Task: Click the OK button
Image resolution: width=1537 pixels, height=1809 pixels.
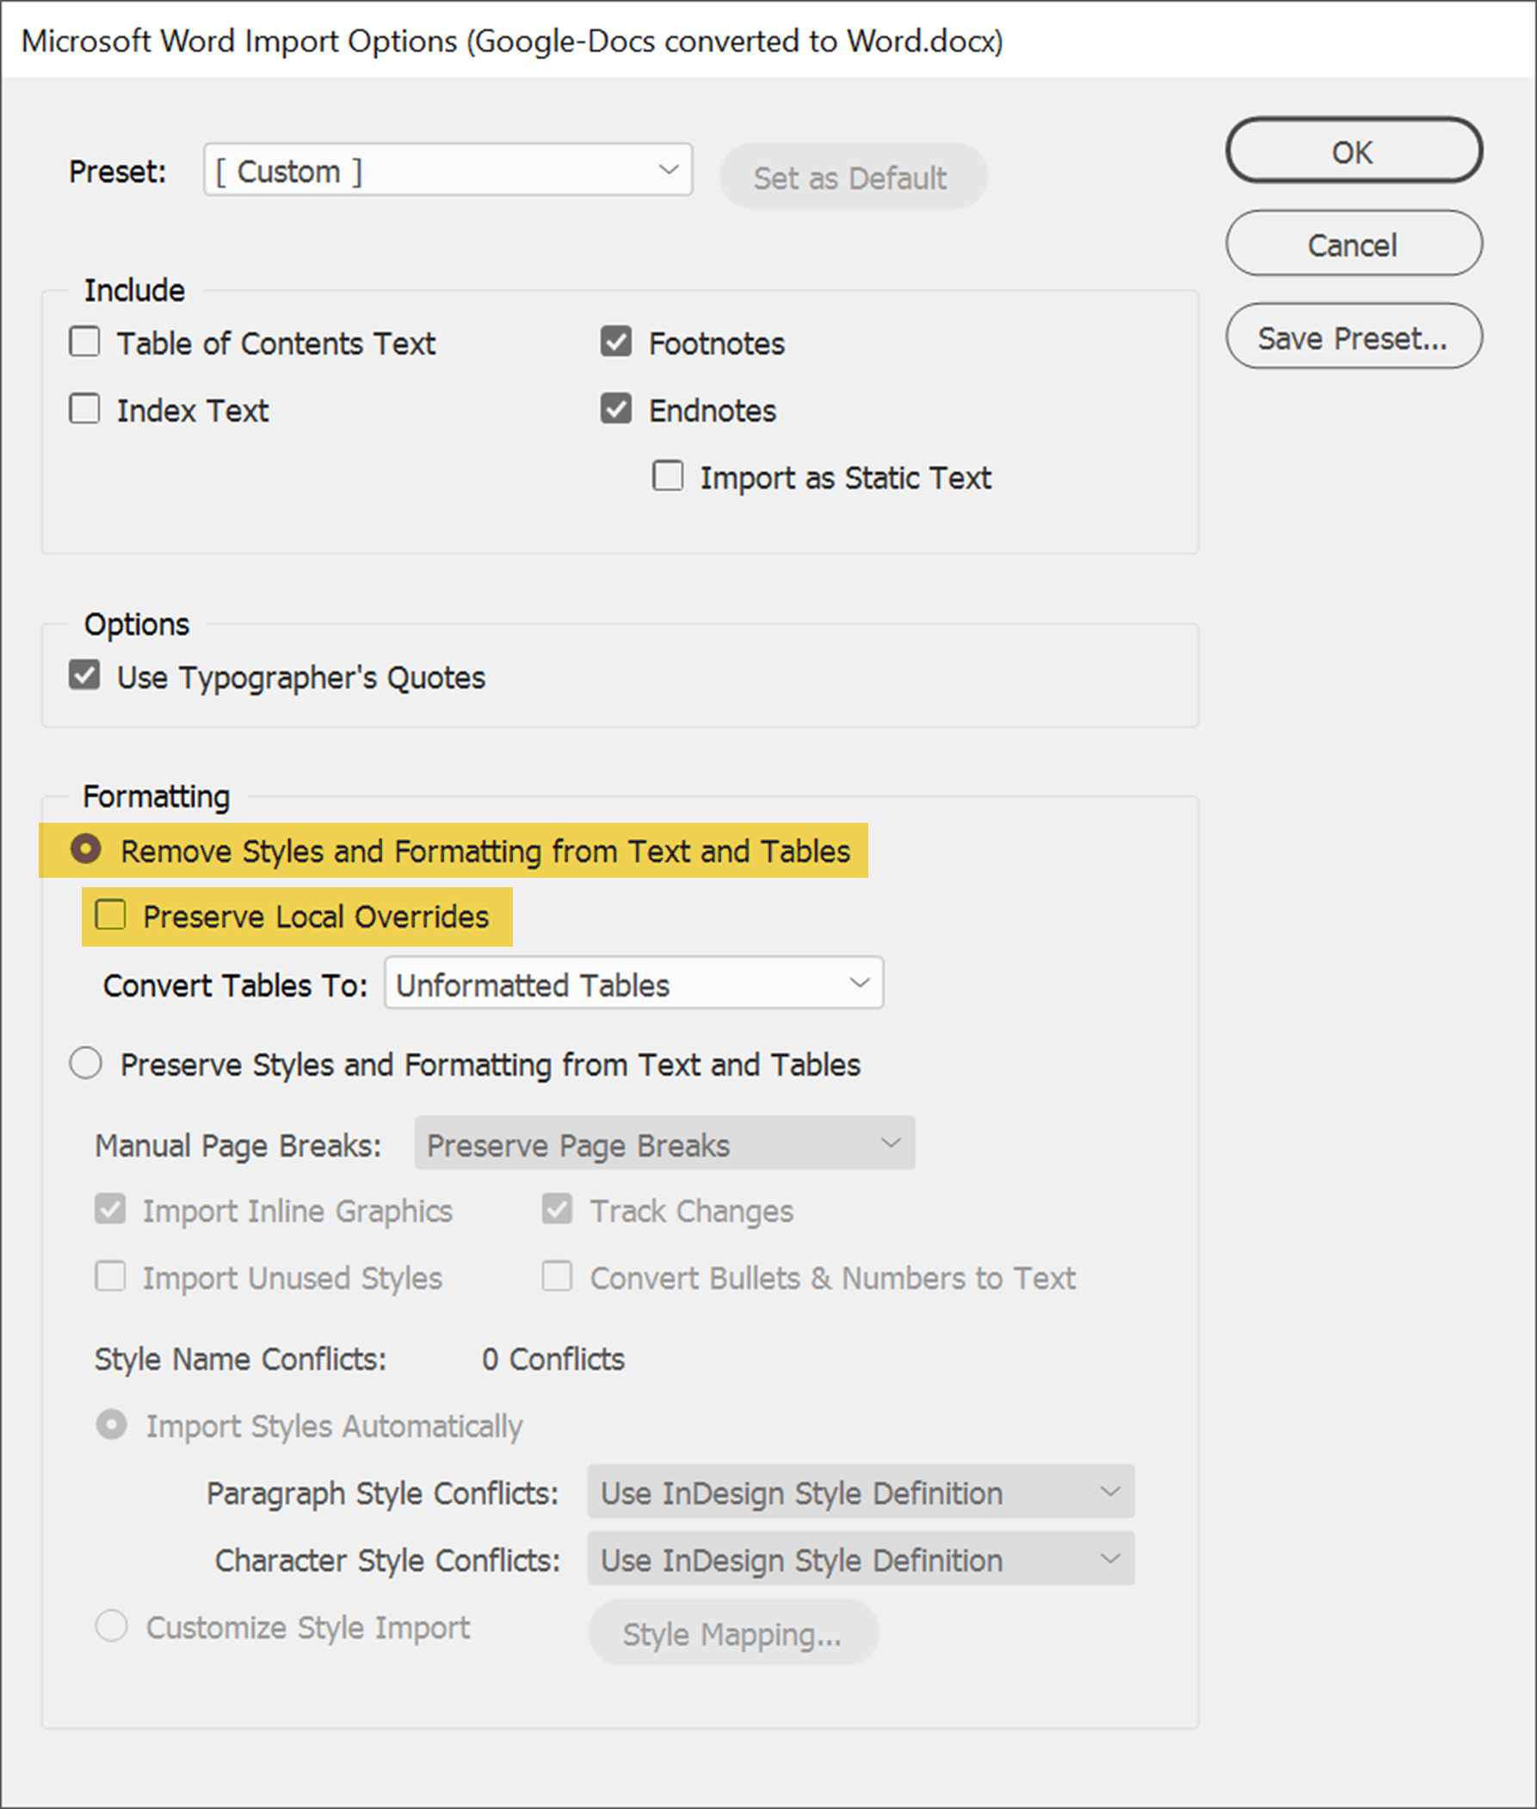Action: click(x=1352, y=151)
